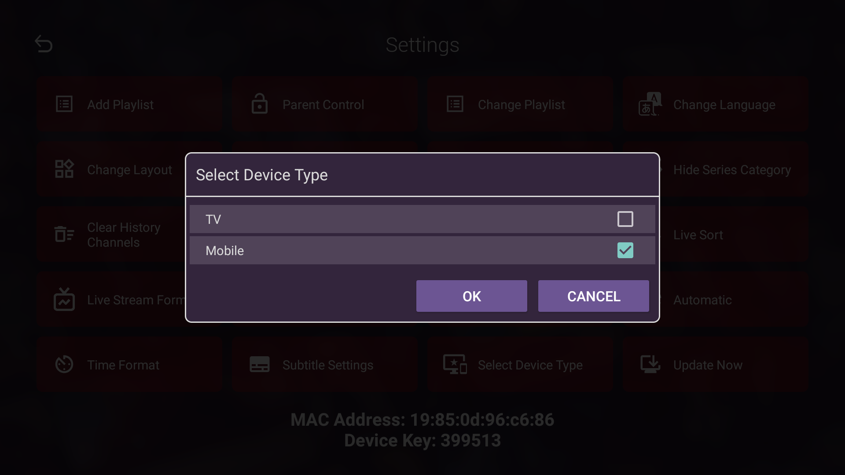Confirm device type with OK

pos(471,296)
